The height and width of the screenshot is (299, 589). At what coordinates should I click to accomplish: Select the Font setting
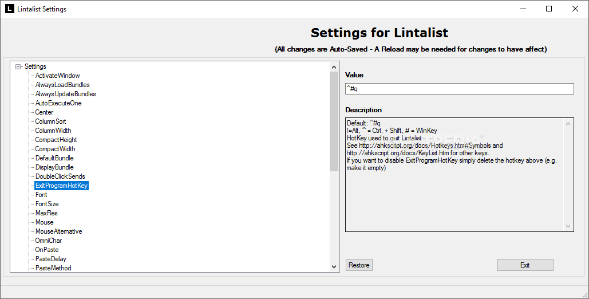pyautogui.click(x=41, y=194)
